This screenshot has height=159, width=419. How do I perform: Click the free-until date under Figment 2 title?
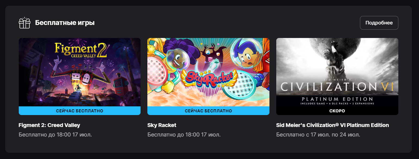click(55, 135)
